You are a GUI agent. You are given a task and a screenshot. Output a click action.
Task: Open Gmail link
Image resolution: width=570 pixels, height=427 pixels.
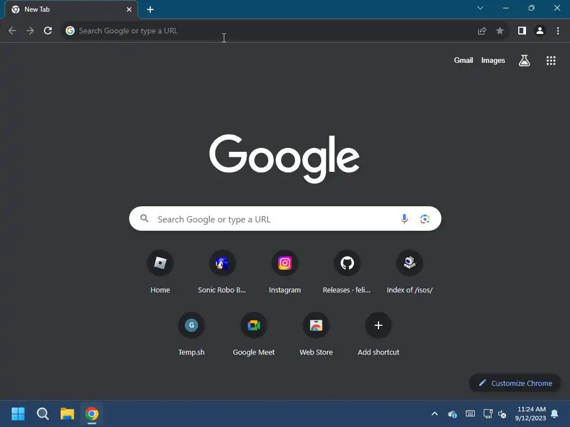pyautogui.click(x=463, y=60)
